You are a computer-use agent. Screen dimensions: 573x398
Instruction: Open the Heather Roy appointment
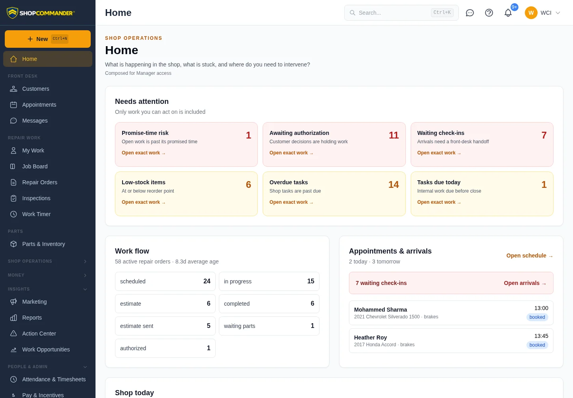451,341
